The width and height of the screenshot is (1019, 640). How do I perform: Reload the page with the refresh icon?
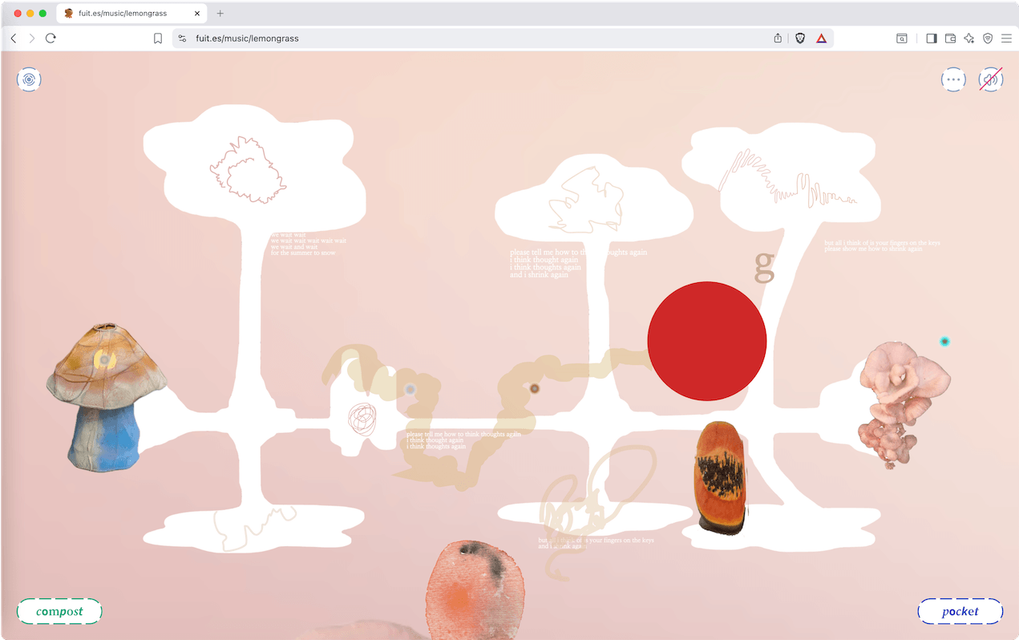[51, 38]
